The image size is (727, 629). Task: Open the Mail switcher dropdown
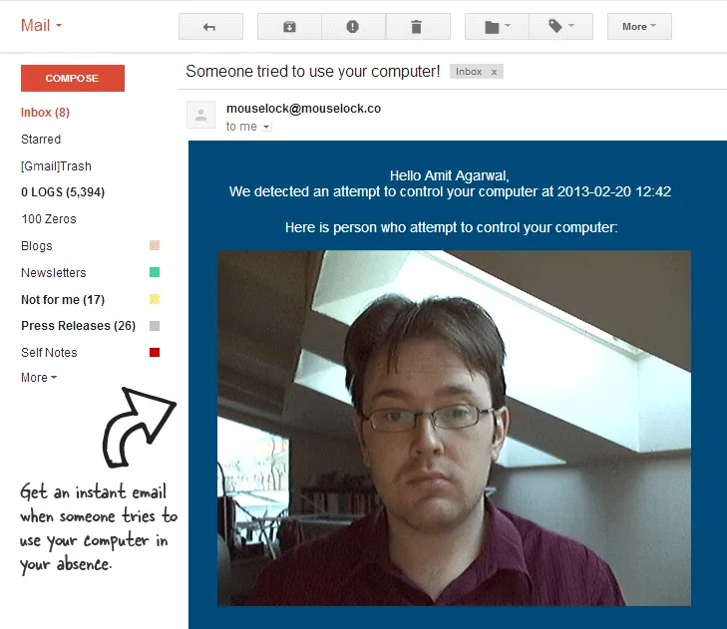42,25
